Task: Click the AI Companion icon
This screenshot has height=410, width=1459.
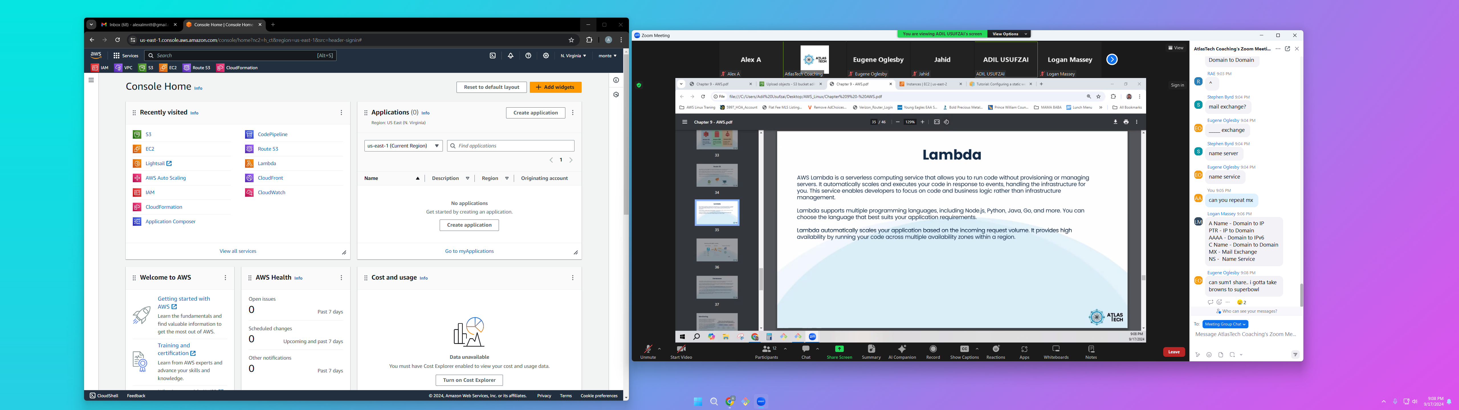Action: [x=902, y=349]
